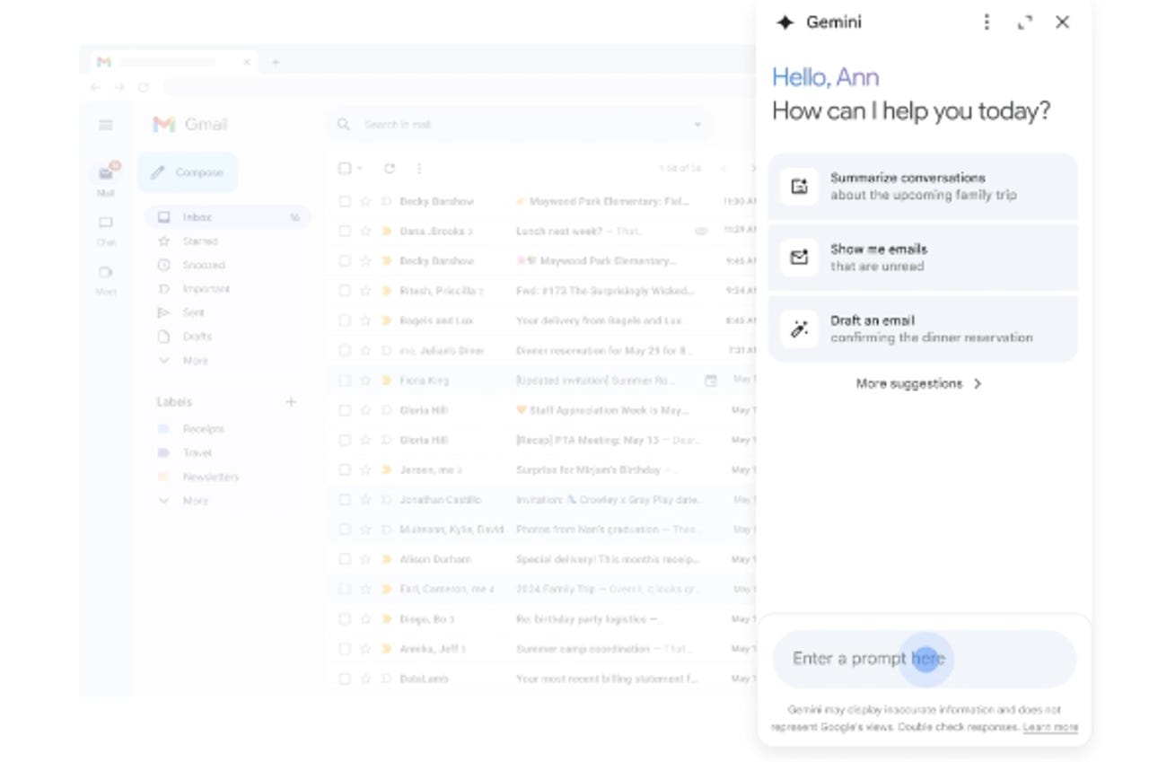
Task: Open the select-all dropdown arrow
Action: pyautogui.click(x=359, y=168)
